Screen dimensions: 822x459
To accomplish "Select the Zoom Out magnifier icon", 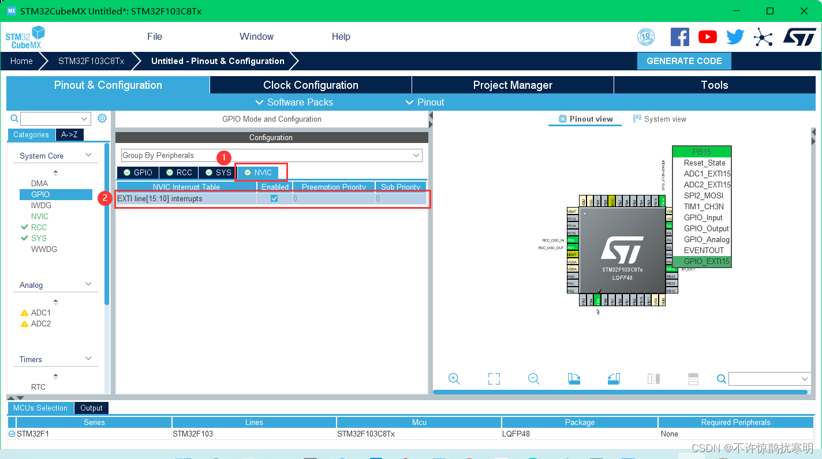I will coord(533,379).
